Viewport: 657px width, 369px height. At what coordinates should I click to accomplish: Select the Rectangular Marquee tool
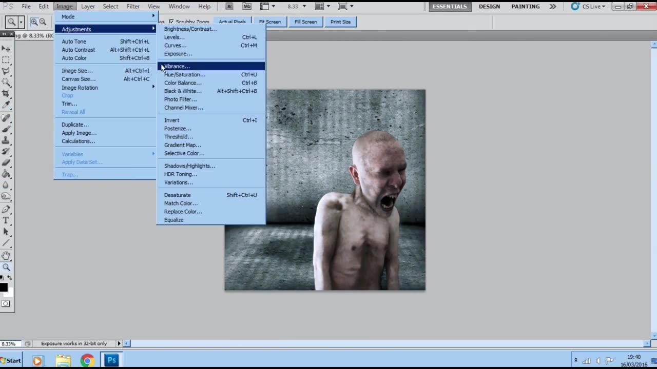6,60
